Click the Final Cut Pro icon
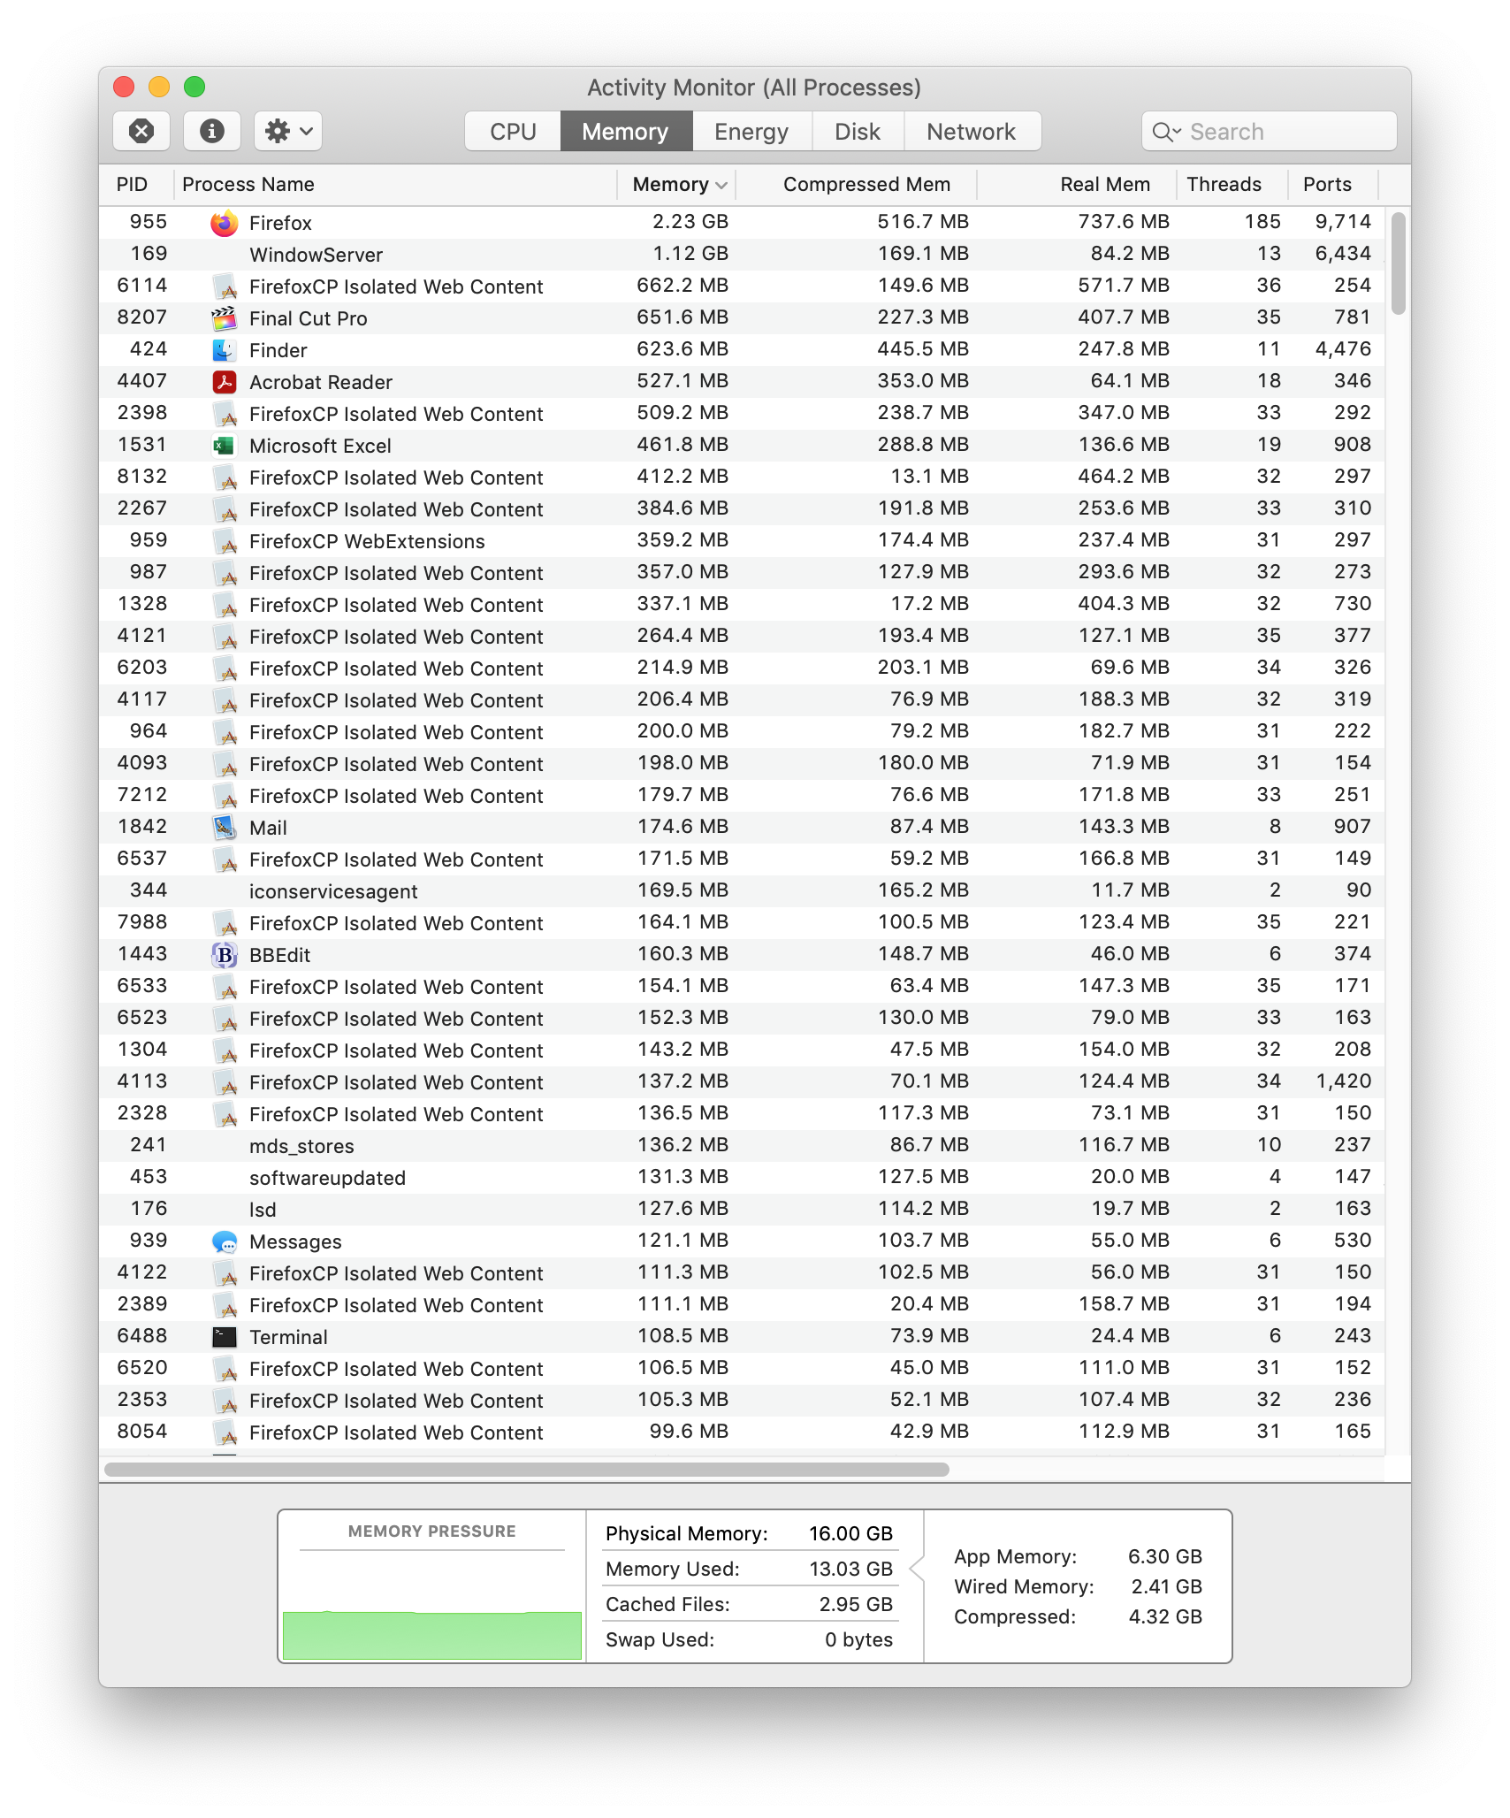Image resolution: width=1510 pixels, height=1818 pixels. (225, 318)
